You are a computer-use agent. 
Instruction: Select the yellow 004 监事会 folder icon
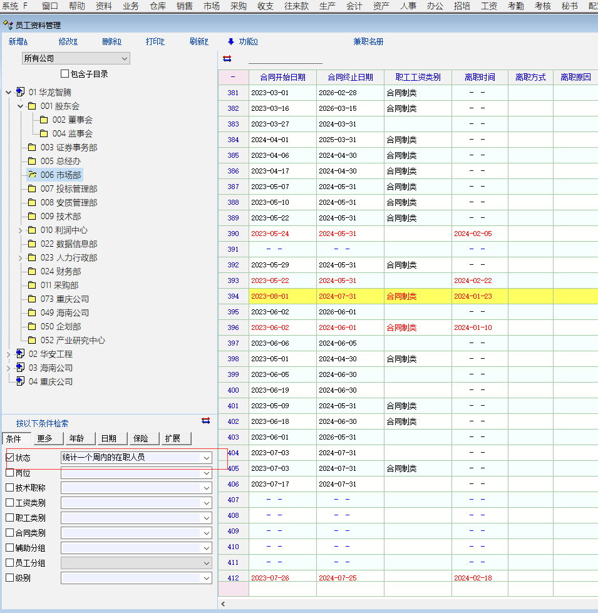[x=44, y=133]
